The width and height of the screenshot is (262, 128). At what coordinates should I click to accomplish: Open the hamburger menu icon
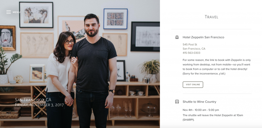[x=8, y=12]
